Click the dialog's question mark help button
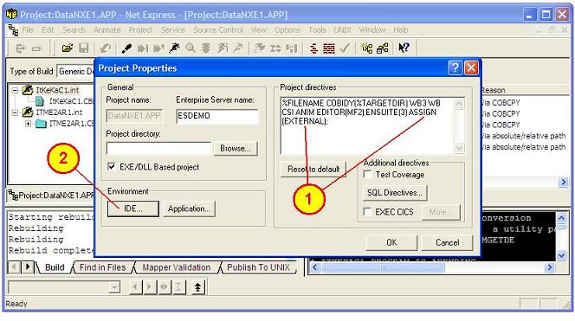 [x=455, y=67]
